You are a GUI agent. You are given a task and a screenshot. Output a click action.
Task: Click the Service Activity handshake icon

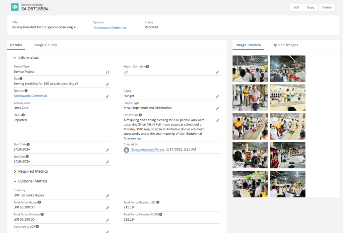[x=15, y=7]
